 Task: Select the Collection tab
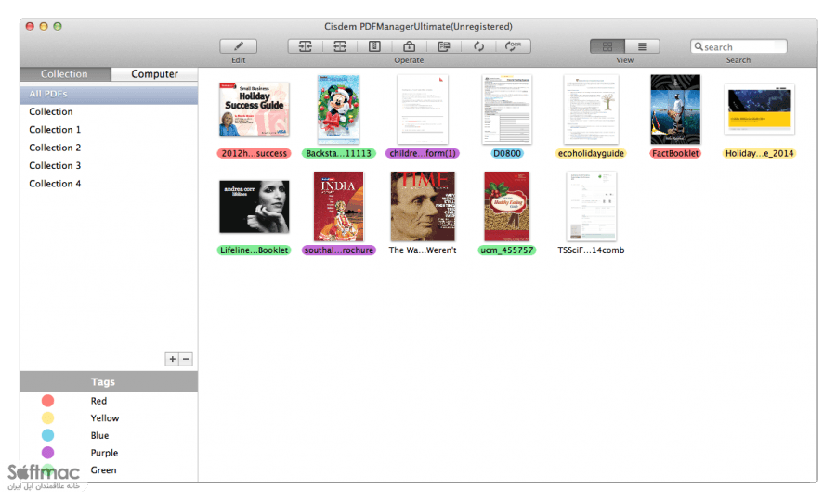click(64, 74)
